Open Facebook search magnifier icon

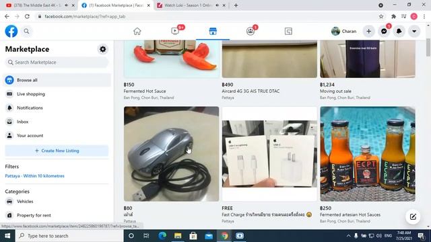(x=26, y=32)
